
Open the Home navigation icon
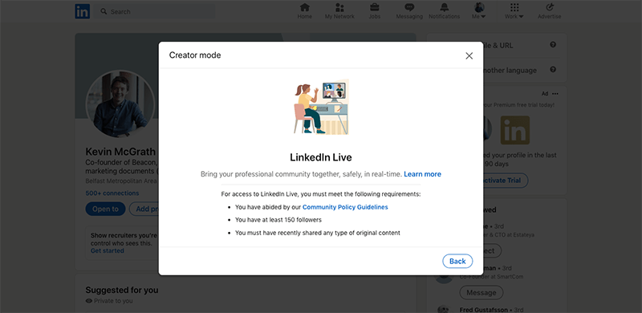tap(304, 7)
